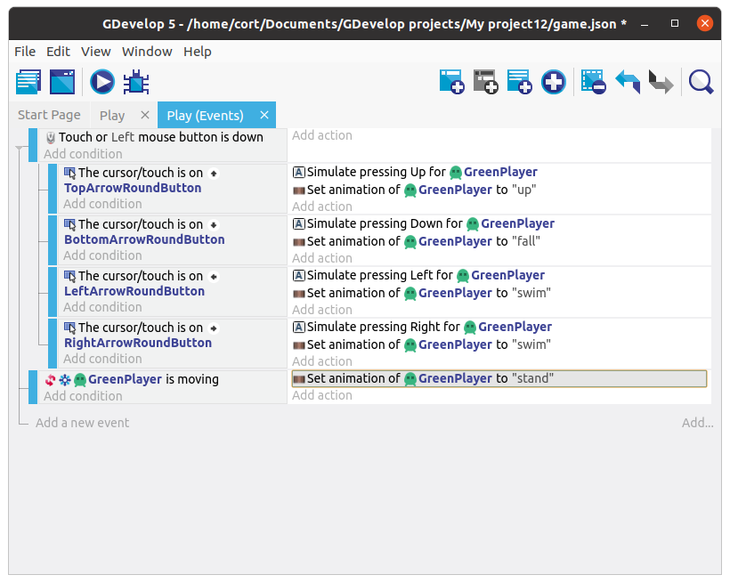Undo the last change
This screenshot has height=583, width=730.
628,82
